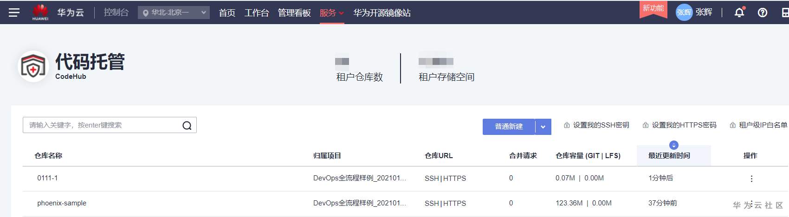The width and height of the screenshot is (789, 217).
Task: Click the search magnifier icon
Action: [x=187, y=125]
